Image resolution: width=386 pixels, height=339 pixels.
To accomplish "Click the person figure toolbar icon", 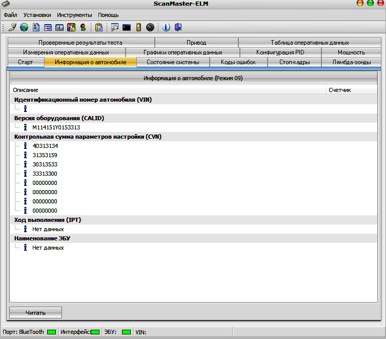I will pyautogui.click(x=83, y=27).
